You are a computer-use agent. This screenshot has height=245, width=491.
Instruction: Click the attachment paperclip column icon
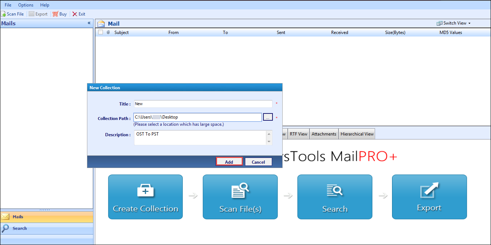[x=108, y=32]
